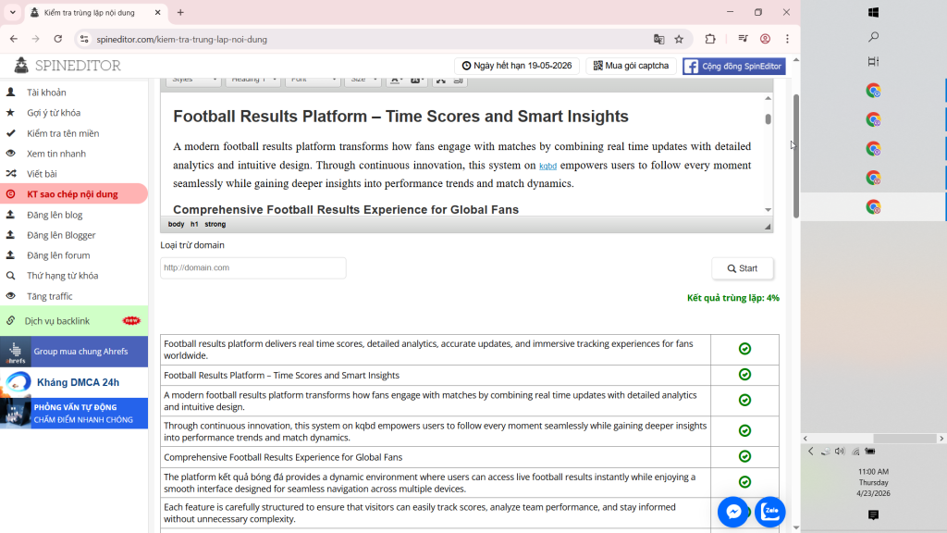Click the Google Translate icon in address bar
This screenshot has height=533, width=947.
coord(658,39)
